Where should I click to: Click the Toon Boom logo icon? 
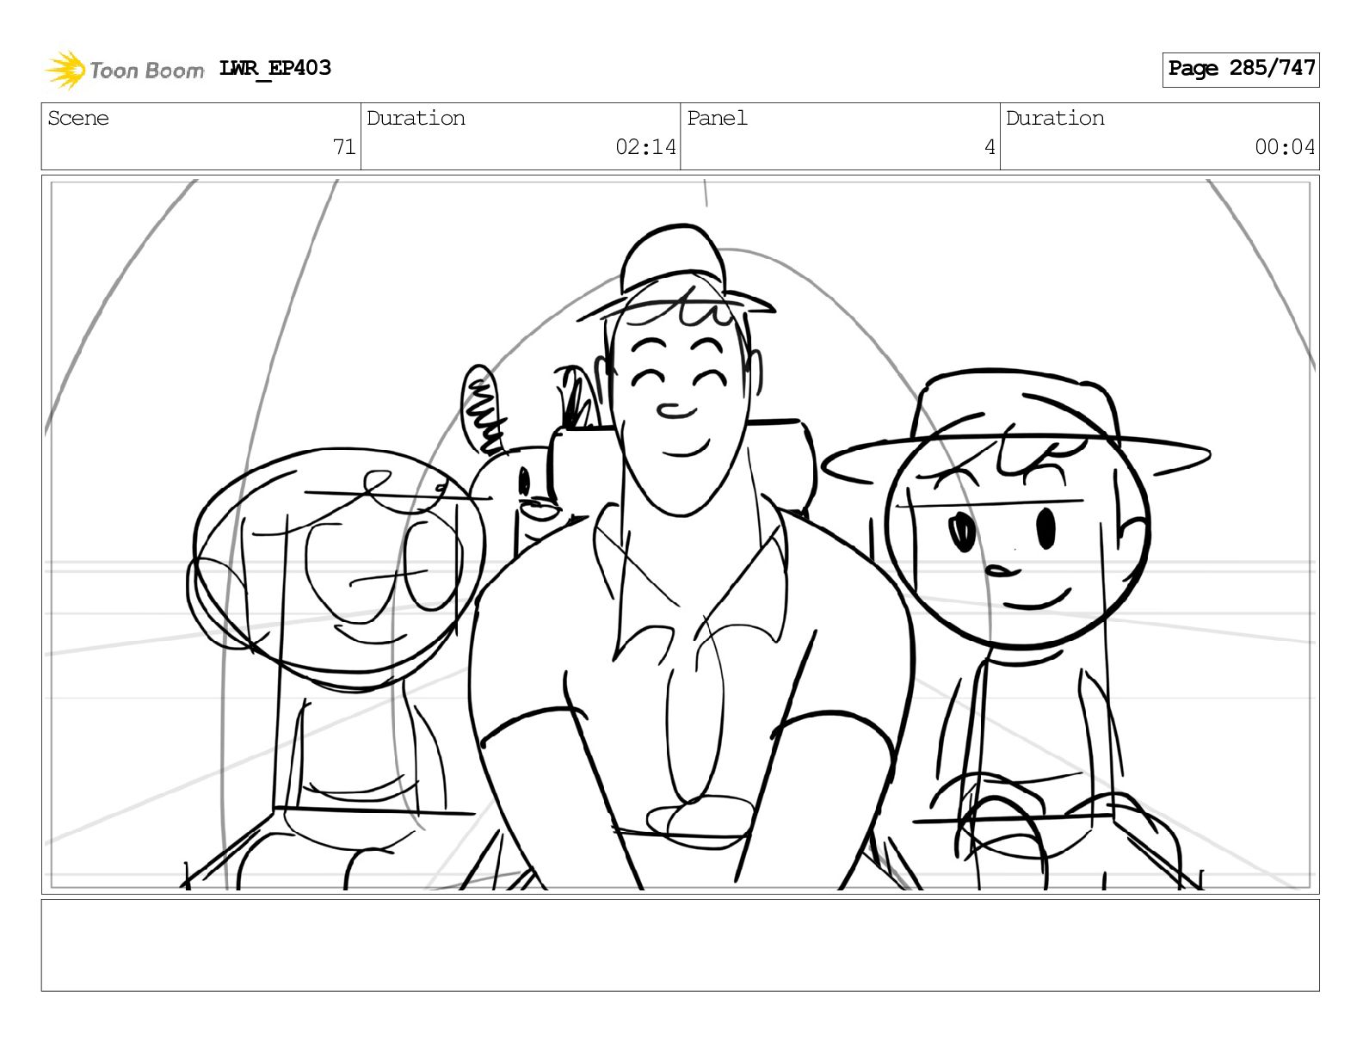click(65, 70)
